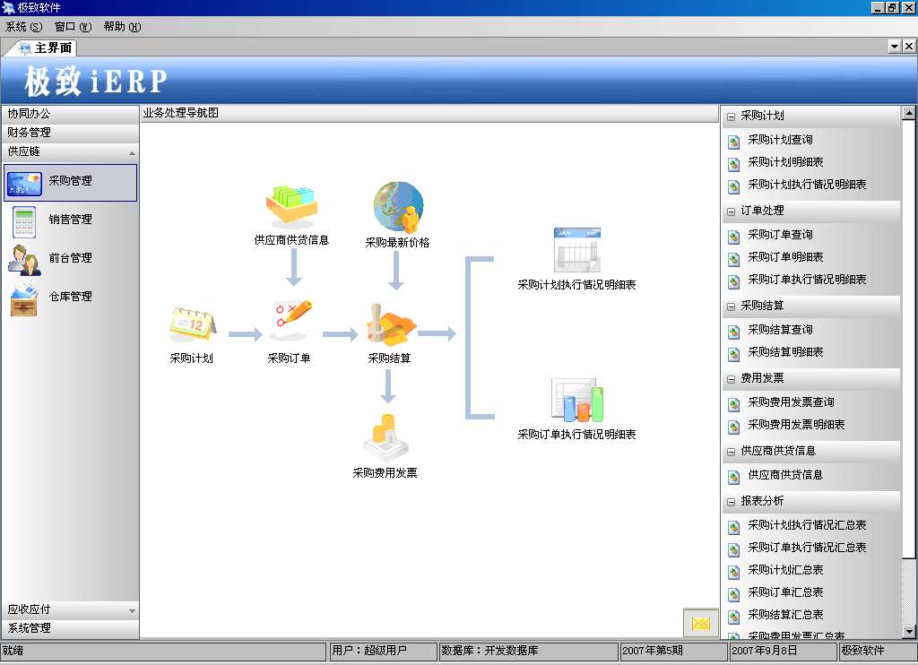Image resolution: width=918 pixels, height=665 pixels.
Task: Open the 供应商供货信息 folder box icon
Action: point(291,206)
